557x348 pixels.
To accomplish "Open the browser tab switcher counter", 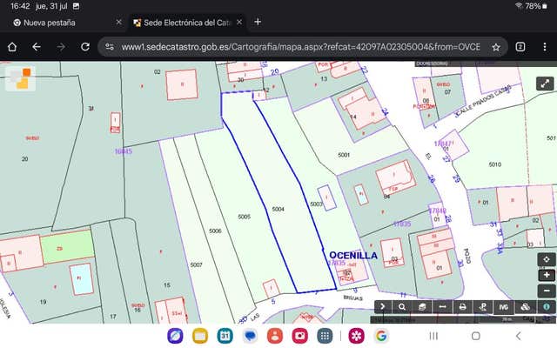I will pos(520,47).
